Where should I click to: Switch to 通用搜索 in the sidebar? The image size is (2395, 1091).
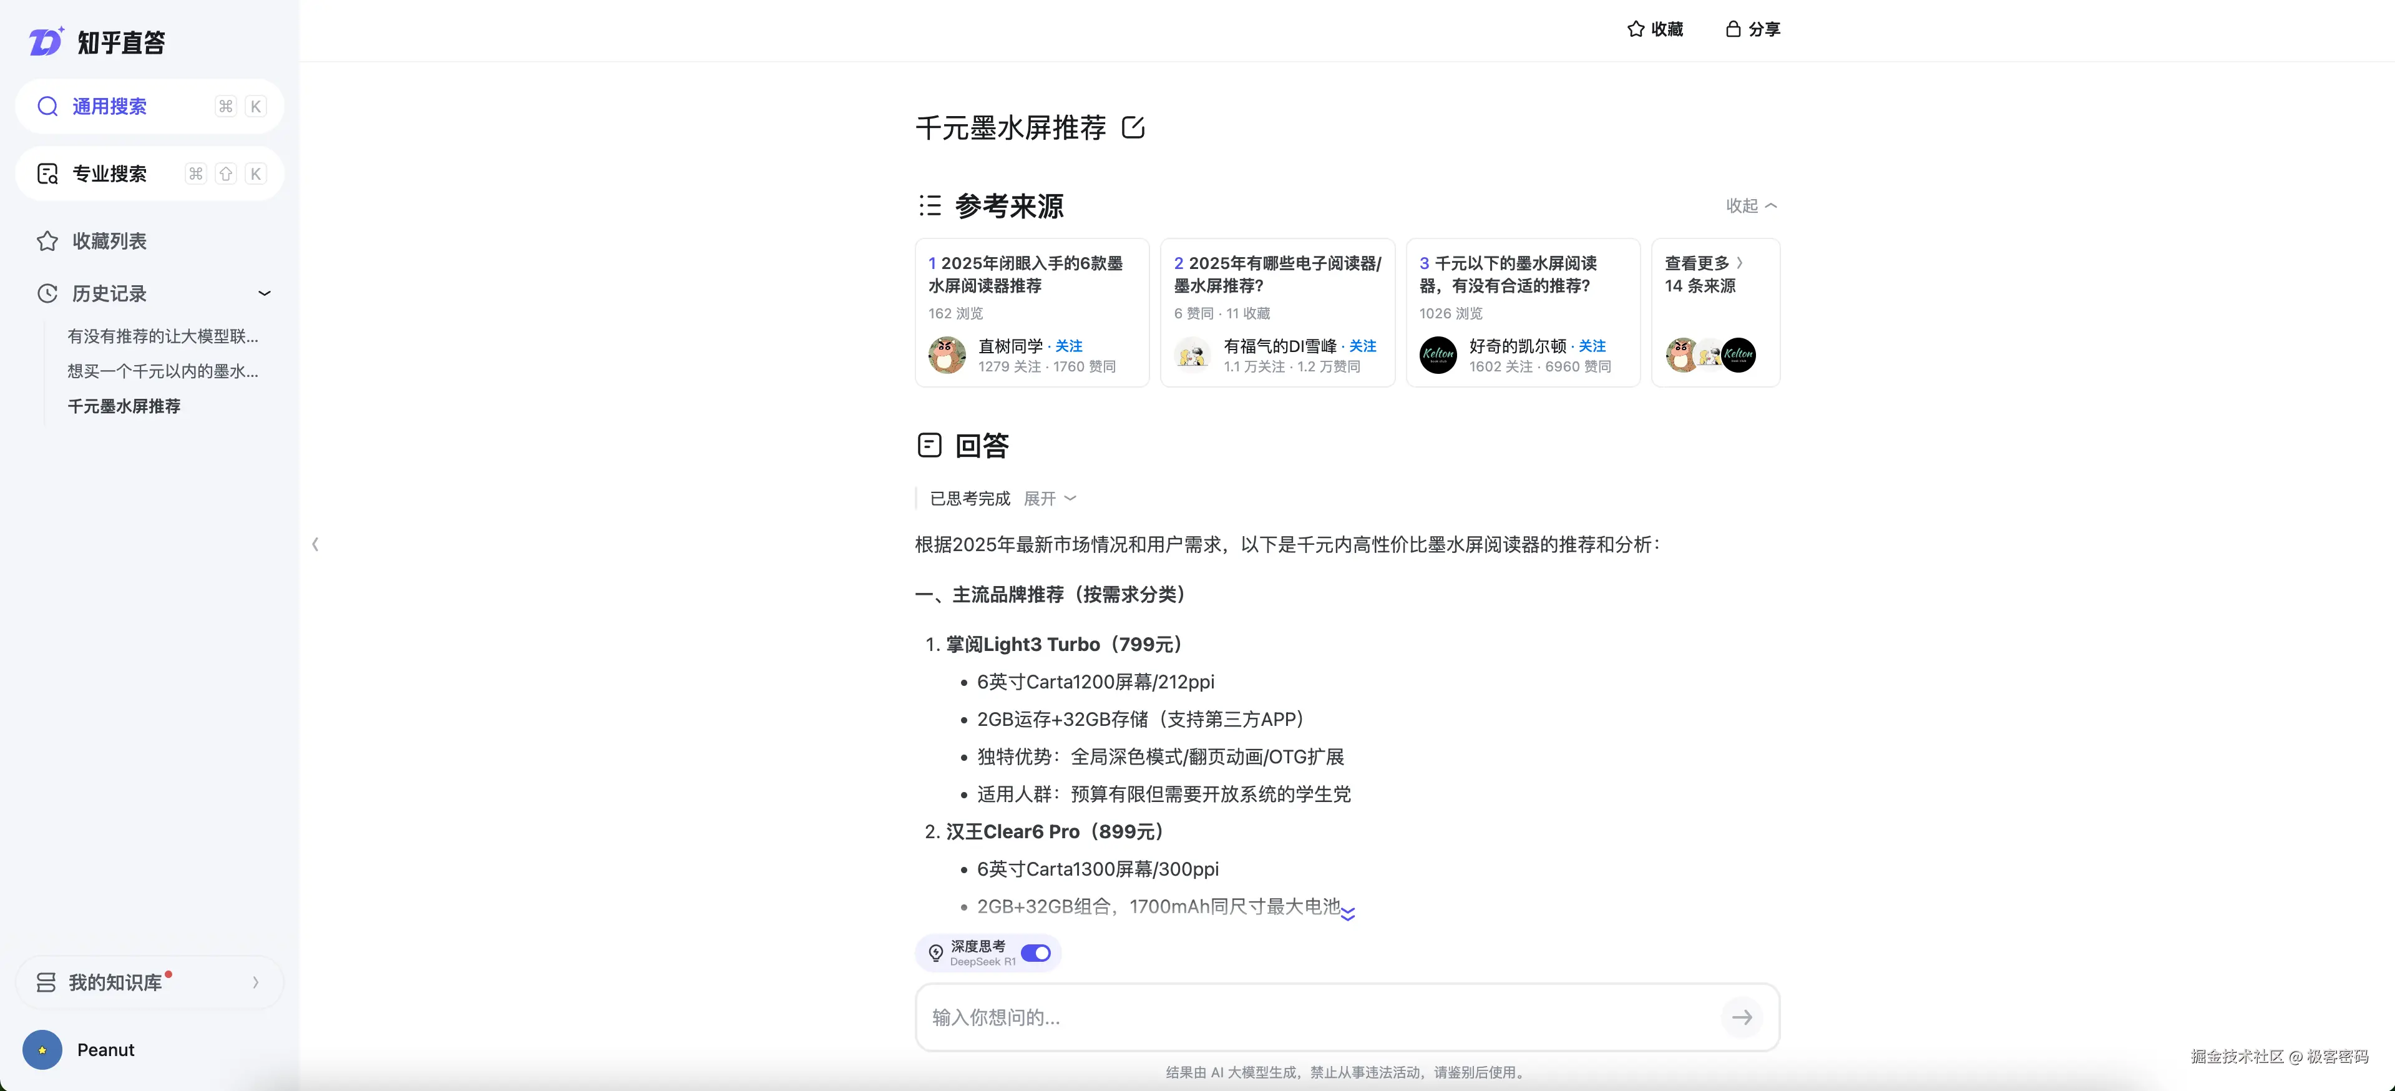[109, 106]
